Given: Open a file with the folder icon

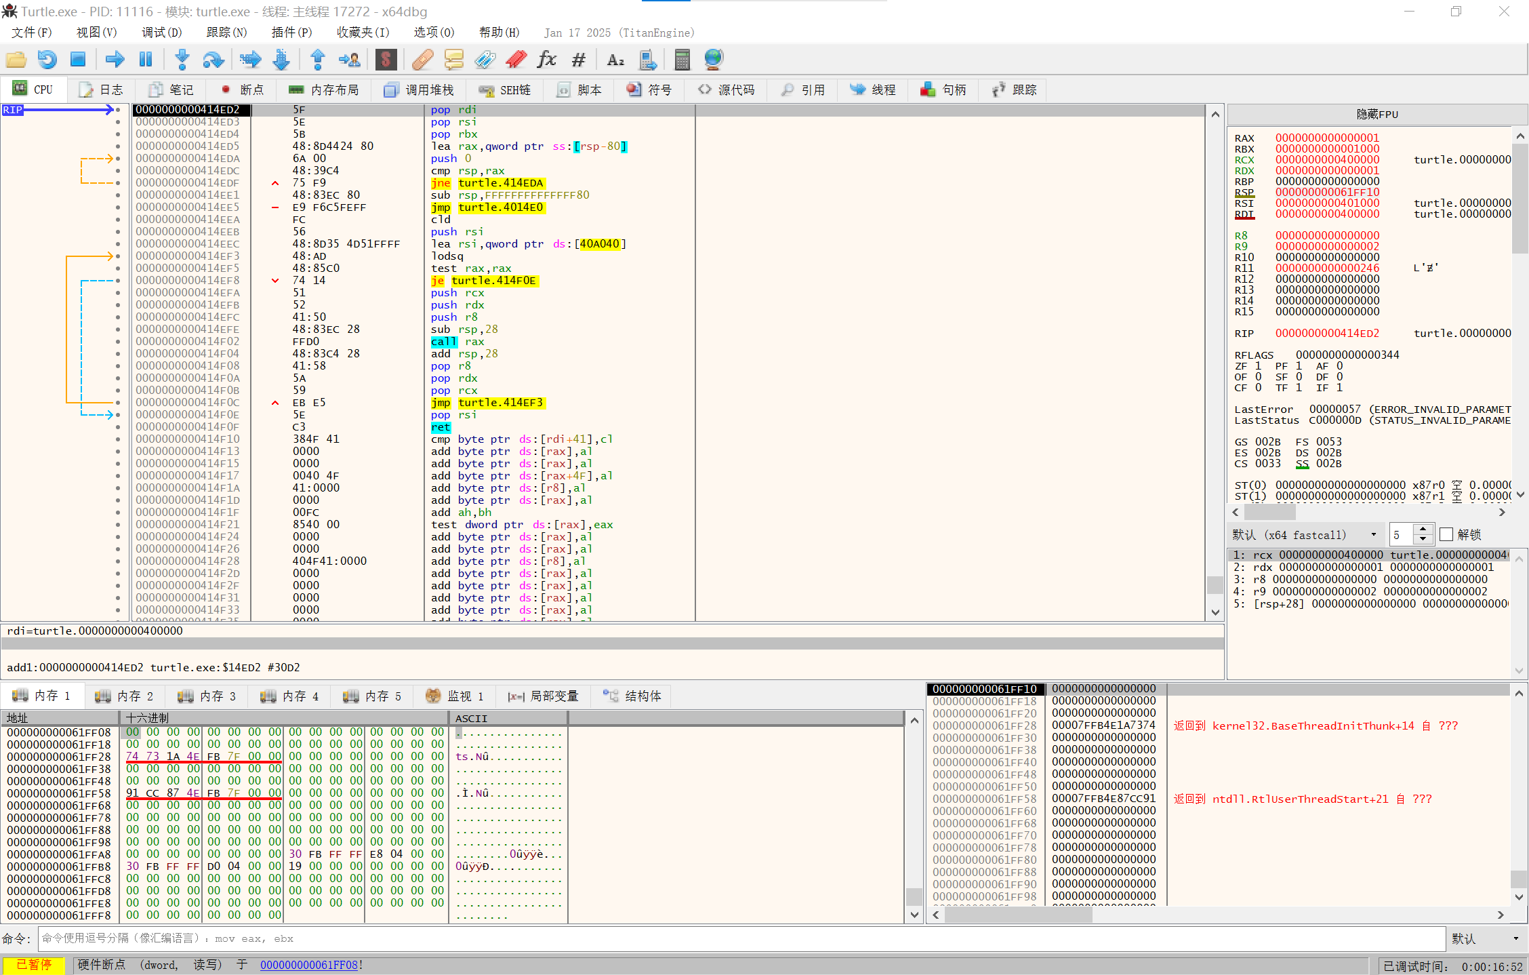Looking at the screenshot, I should 16,60.
